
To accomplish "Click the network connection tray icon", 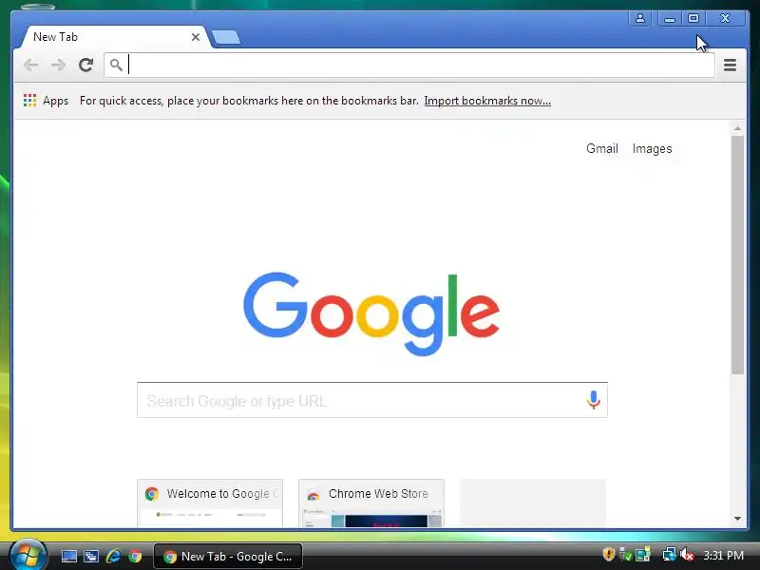I will click(669, 554).
